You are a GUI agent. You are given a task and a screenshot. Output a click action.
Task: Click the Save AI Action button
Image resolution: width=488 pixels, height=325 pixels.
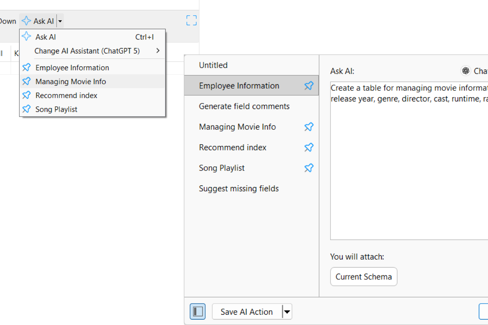click(247, 312)
